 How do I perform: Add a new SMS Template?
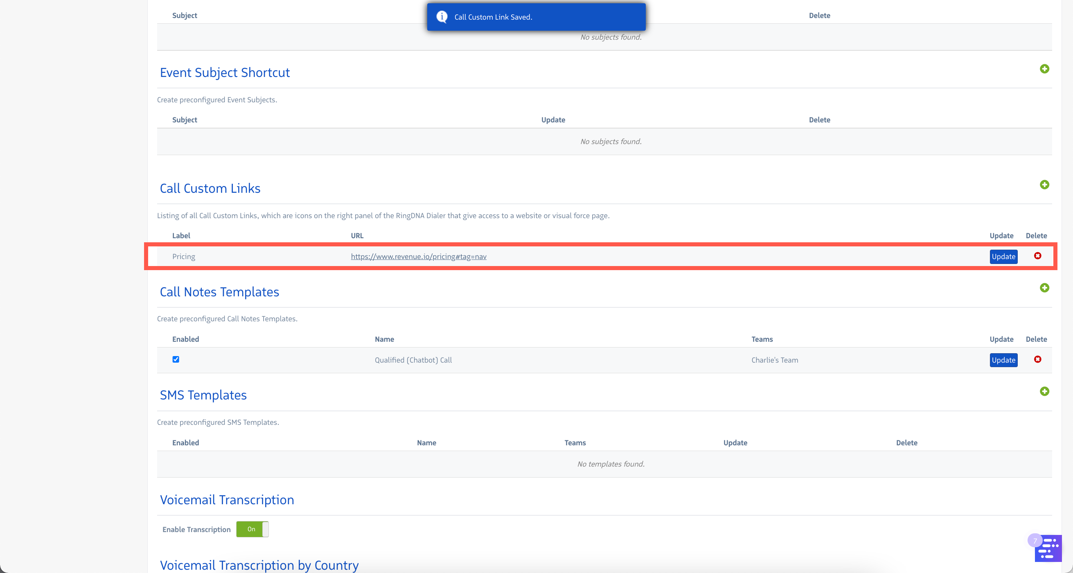click(1044, 391)
